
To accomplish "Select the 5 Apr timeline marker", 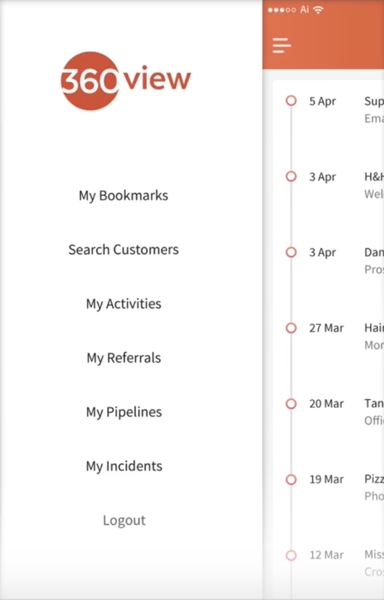I will click(291, 101).
